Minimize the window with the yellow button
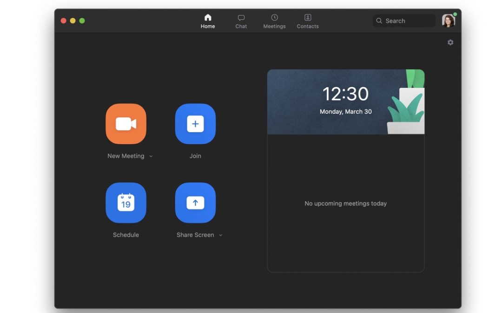This screenshot has width=502, height=313. [x=73, y=21]
